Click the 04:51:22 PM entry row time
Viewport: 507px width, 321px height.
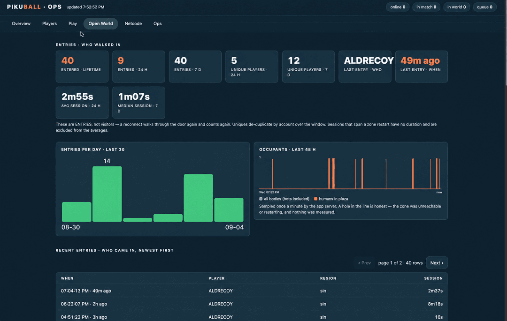(84, 317)
